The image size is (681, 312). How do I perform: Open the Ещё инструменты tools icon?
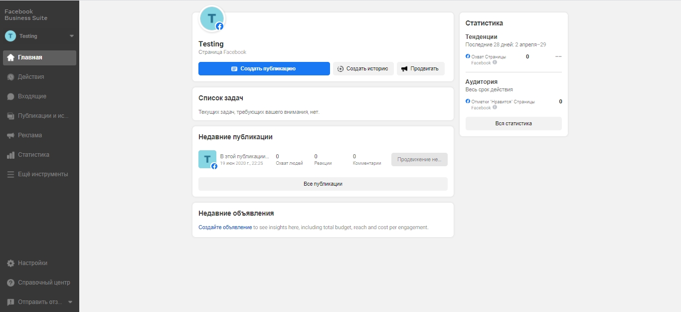point(11,174)
